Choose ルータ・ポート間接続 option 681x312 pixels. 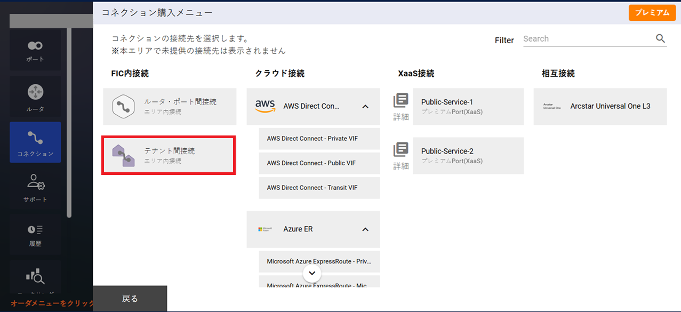(x=169, y=107)
